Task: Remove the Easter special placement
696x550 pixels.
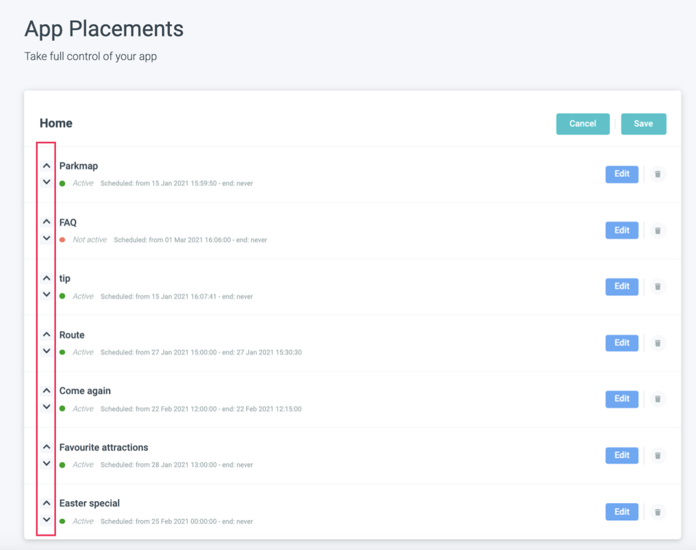Action: pos(658,512)
